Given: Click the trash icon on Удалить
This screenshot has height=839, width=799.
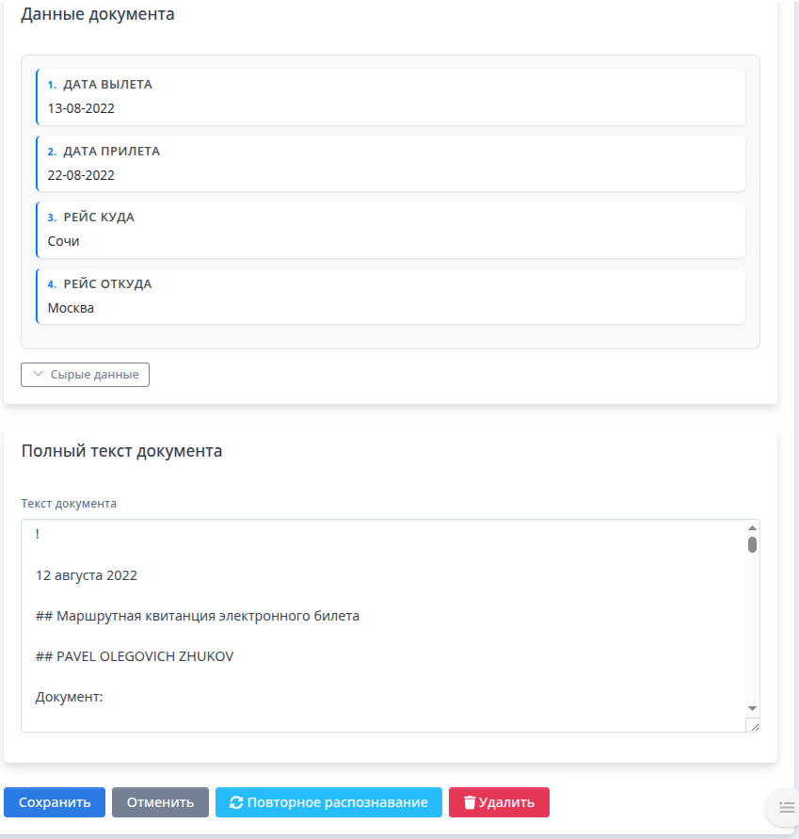Looking at the screenshot, I should click(x=470, y=802).
